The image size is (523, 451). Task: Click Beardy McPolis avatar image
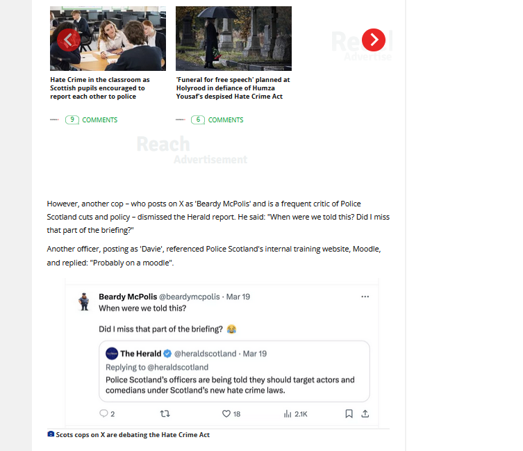84,302
